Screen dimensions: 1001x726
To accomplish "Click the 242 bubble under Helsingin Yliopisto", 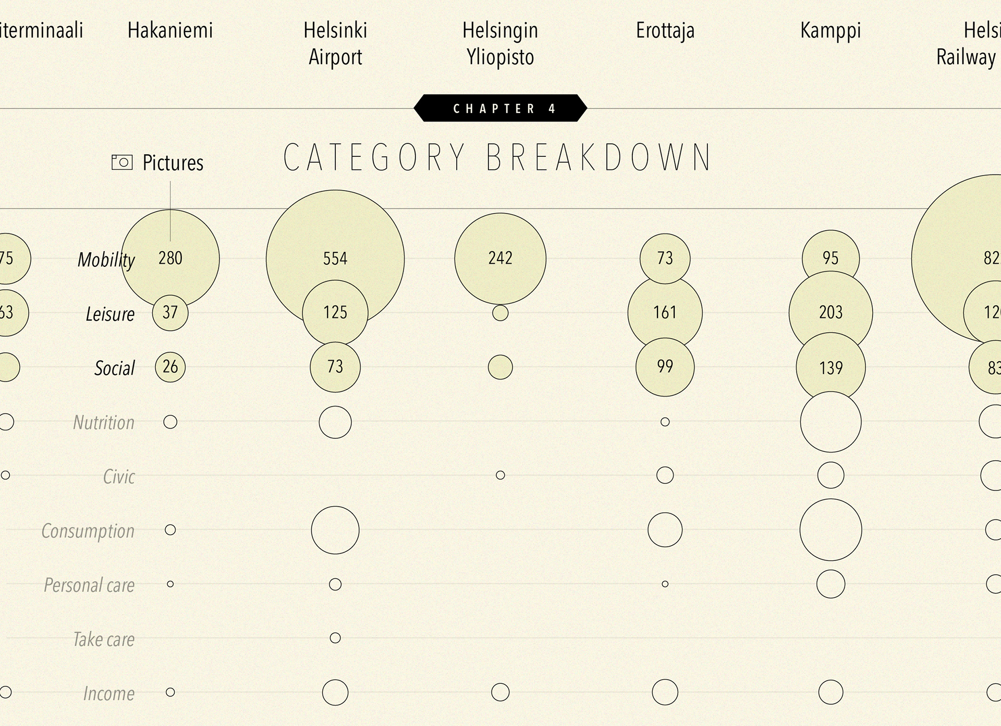I will click(x=500, y=258).
